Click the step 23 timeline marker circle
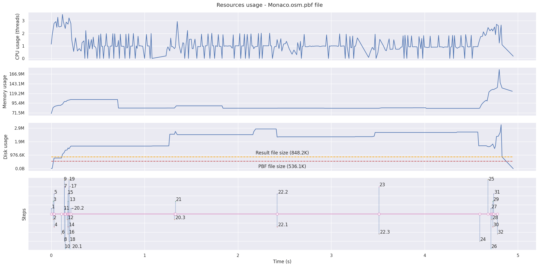Viewport: 539px width, 267px height. click(x=379, y=214)
